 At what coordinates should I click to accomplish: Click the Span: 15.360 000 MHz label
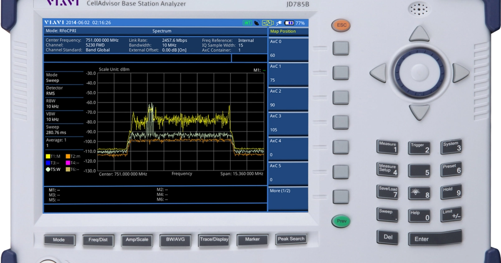pyautogui.click(x=242, y=174)
